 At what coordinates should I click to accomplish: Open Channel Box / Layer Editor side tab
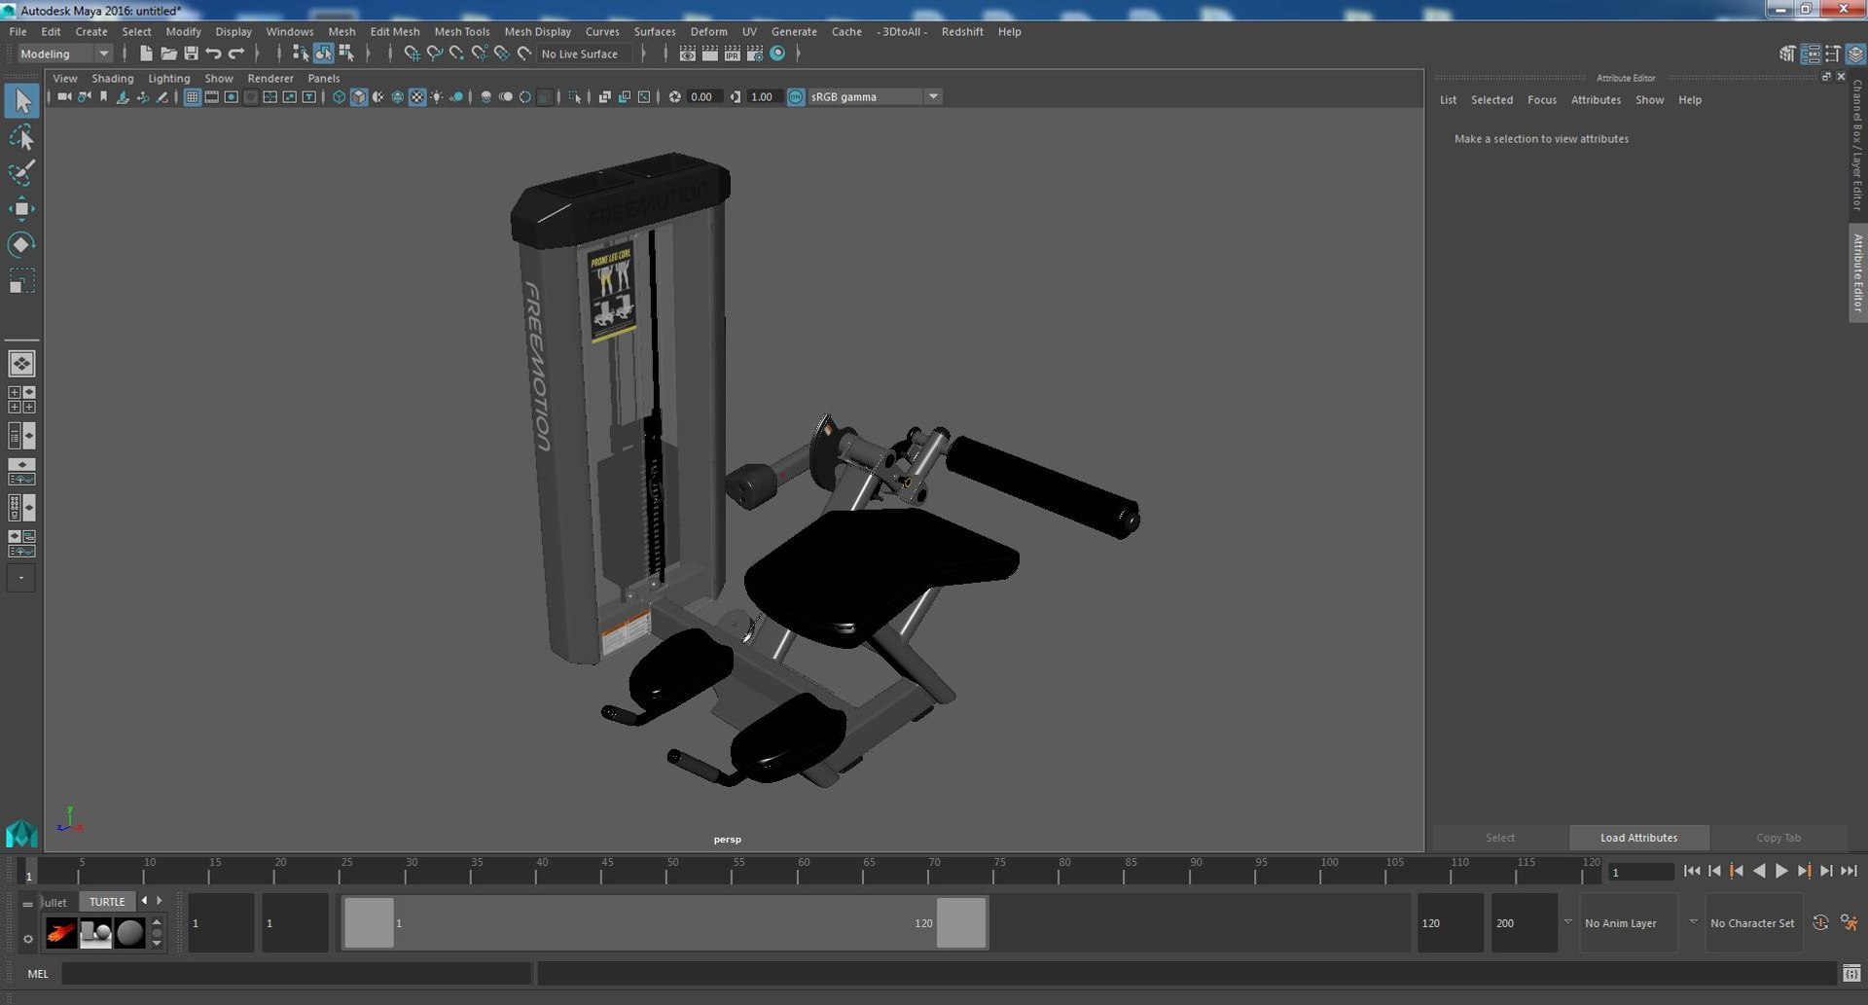click(x=1857, y=146)
